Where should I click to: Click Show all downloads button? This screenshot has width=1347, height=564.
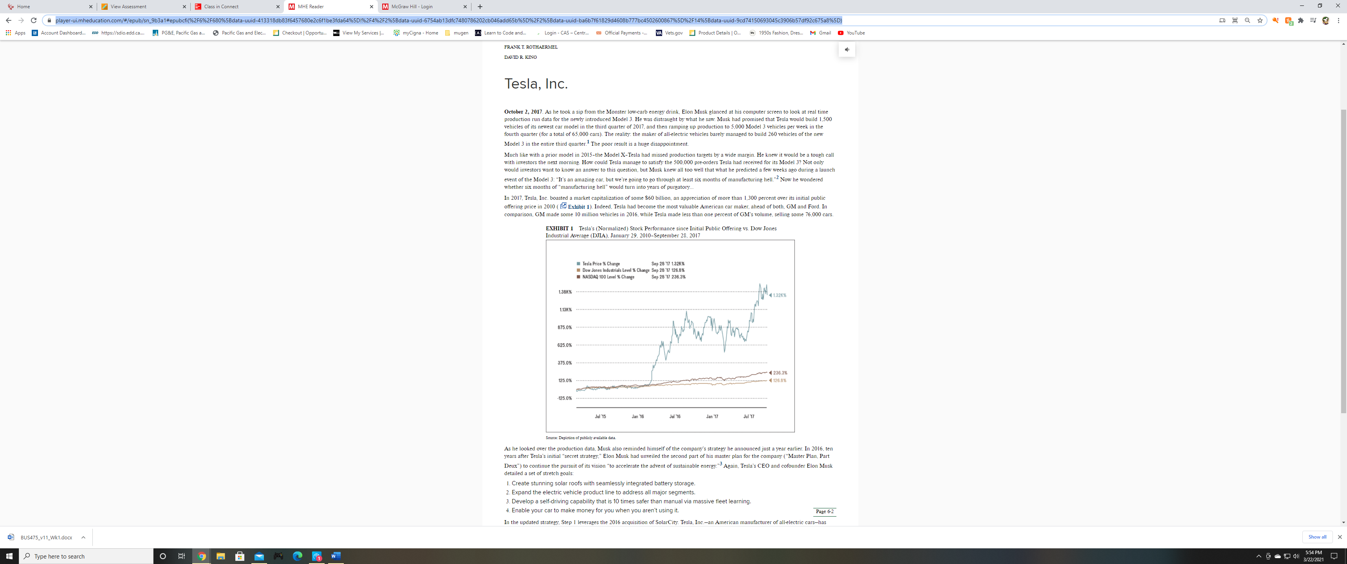tap(1317, 537)
